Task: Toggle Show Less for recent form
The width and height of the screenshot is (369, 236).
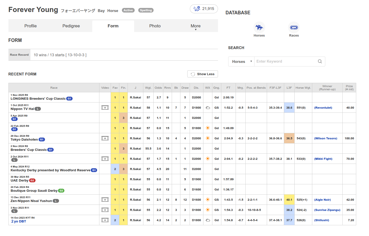Action: [x=203, y=74]
